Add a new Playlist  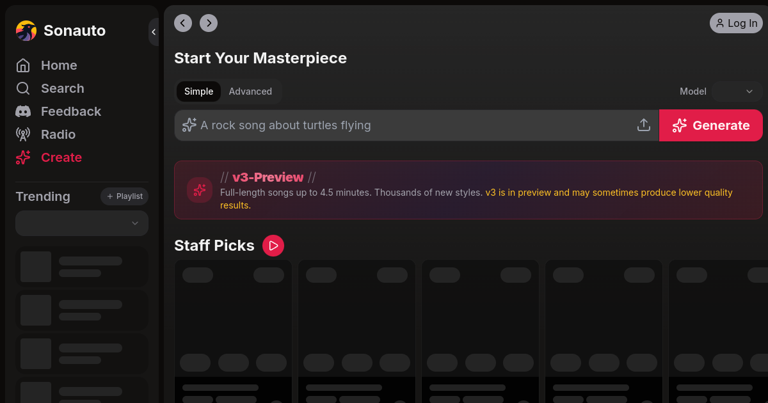pos(124,196)
